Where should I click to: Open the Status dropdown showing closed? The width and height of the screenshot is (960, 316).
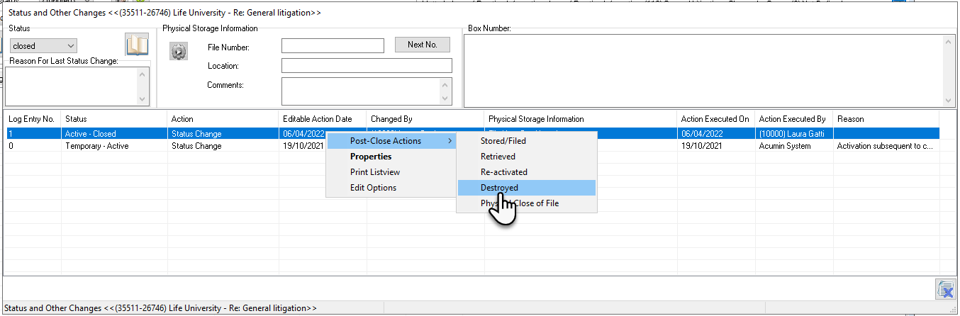pyautogui.click(x=43, y=46)
